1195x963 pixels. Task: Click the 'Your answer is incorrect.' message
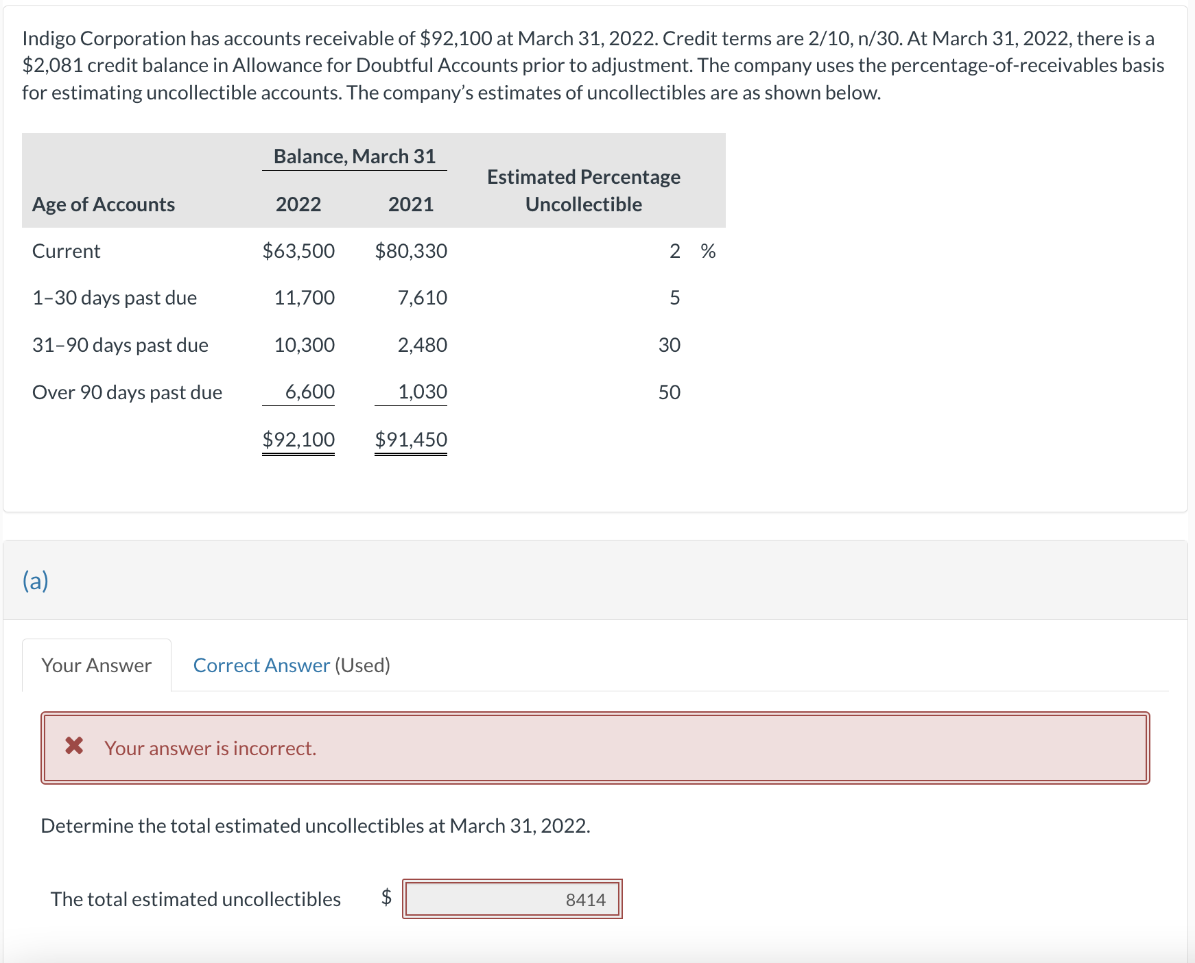click(211, 748)
